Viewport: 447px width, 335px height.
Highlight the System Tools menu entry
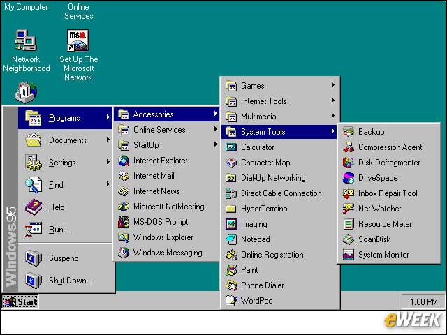(x=279, y=132)
